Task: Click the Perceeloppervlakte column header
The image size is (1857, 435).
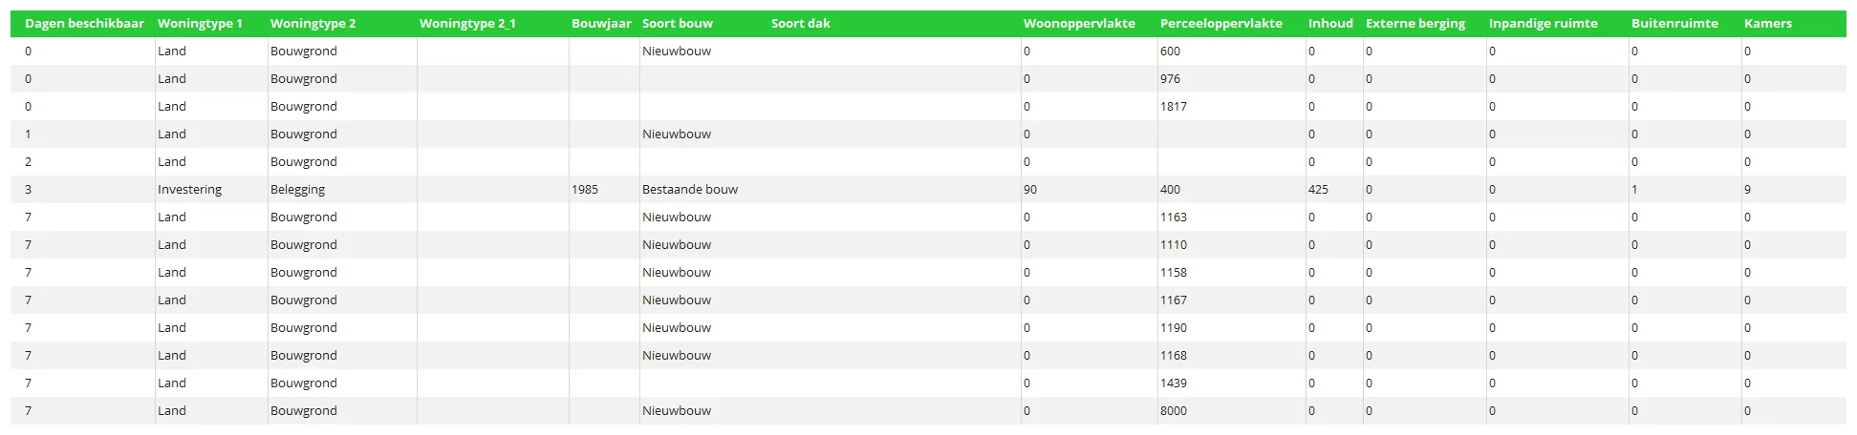Action: [x=1221, y=24]
